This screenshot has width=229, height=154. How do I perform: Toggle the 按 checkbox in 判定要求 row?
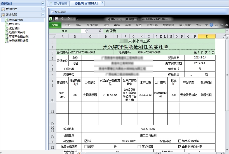86,140
